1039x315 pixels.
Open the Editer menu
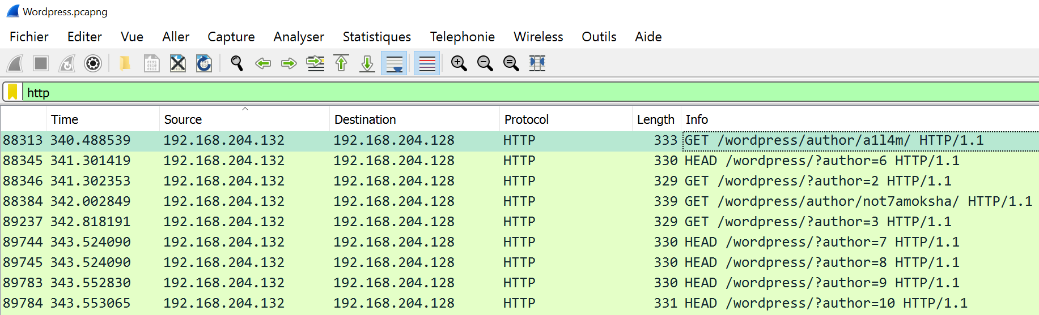[84, 37]
